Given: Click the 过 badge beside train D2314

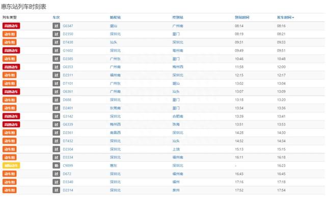Looking at the screenshot, I should pos(56,190).
